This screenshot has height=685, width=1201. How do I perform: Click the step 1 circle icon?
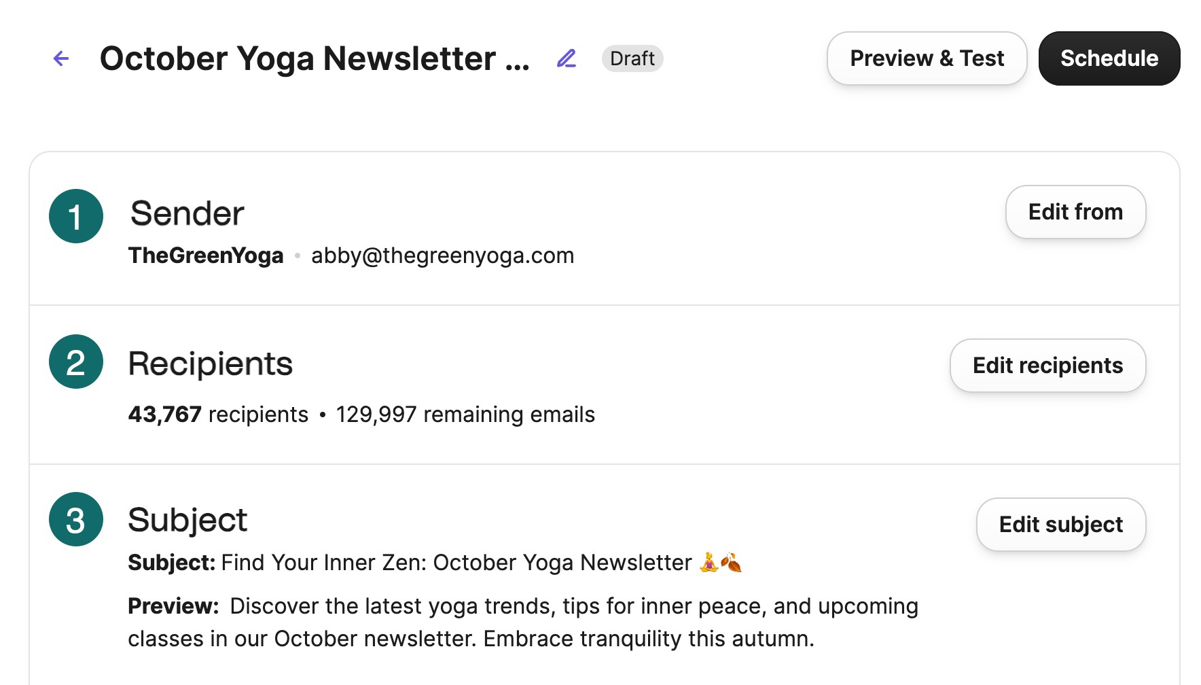click(x=76, y=216)
